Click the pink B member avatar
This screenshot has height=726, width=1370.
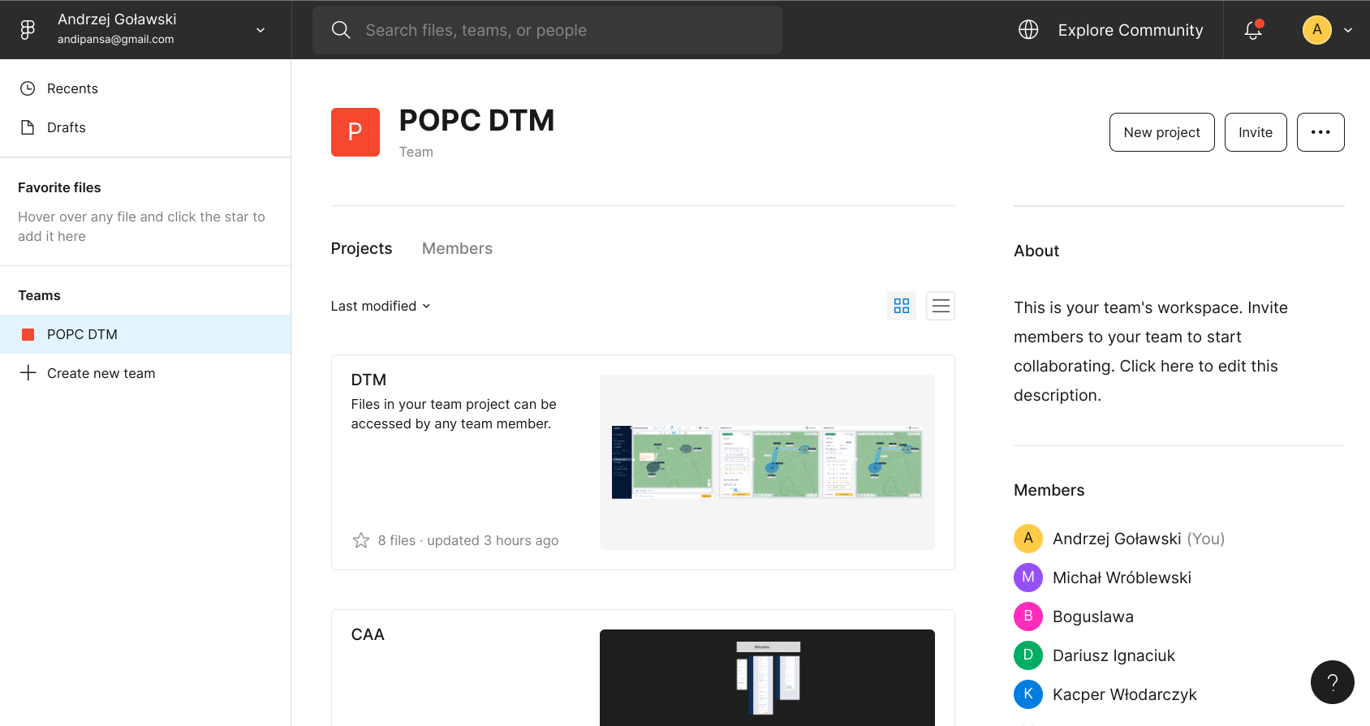pos(1028,616)
